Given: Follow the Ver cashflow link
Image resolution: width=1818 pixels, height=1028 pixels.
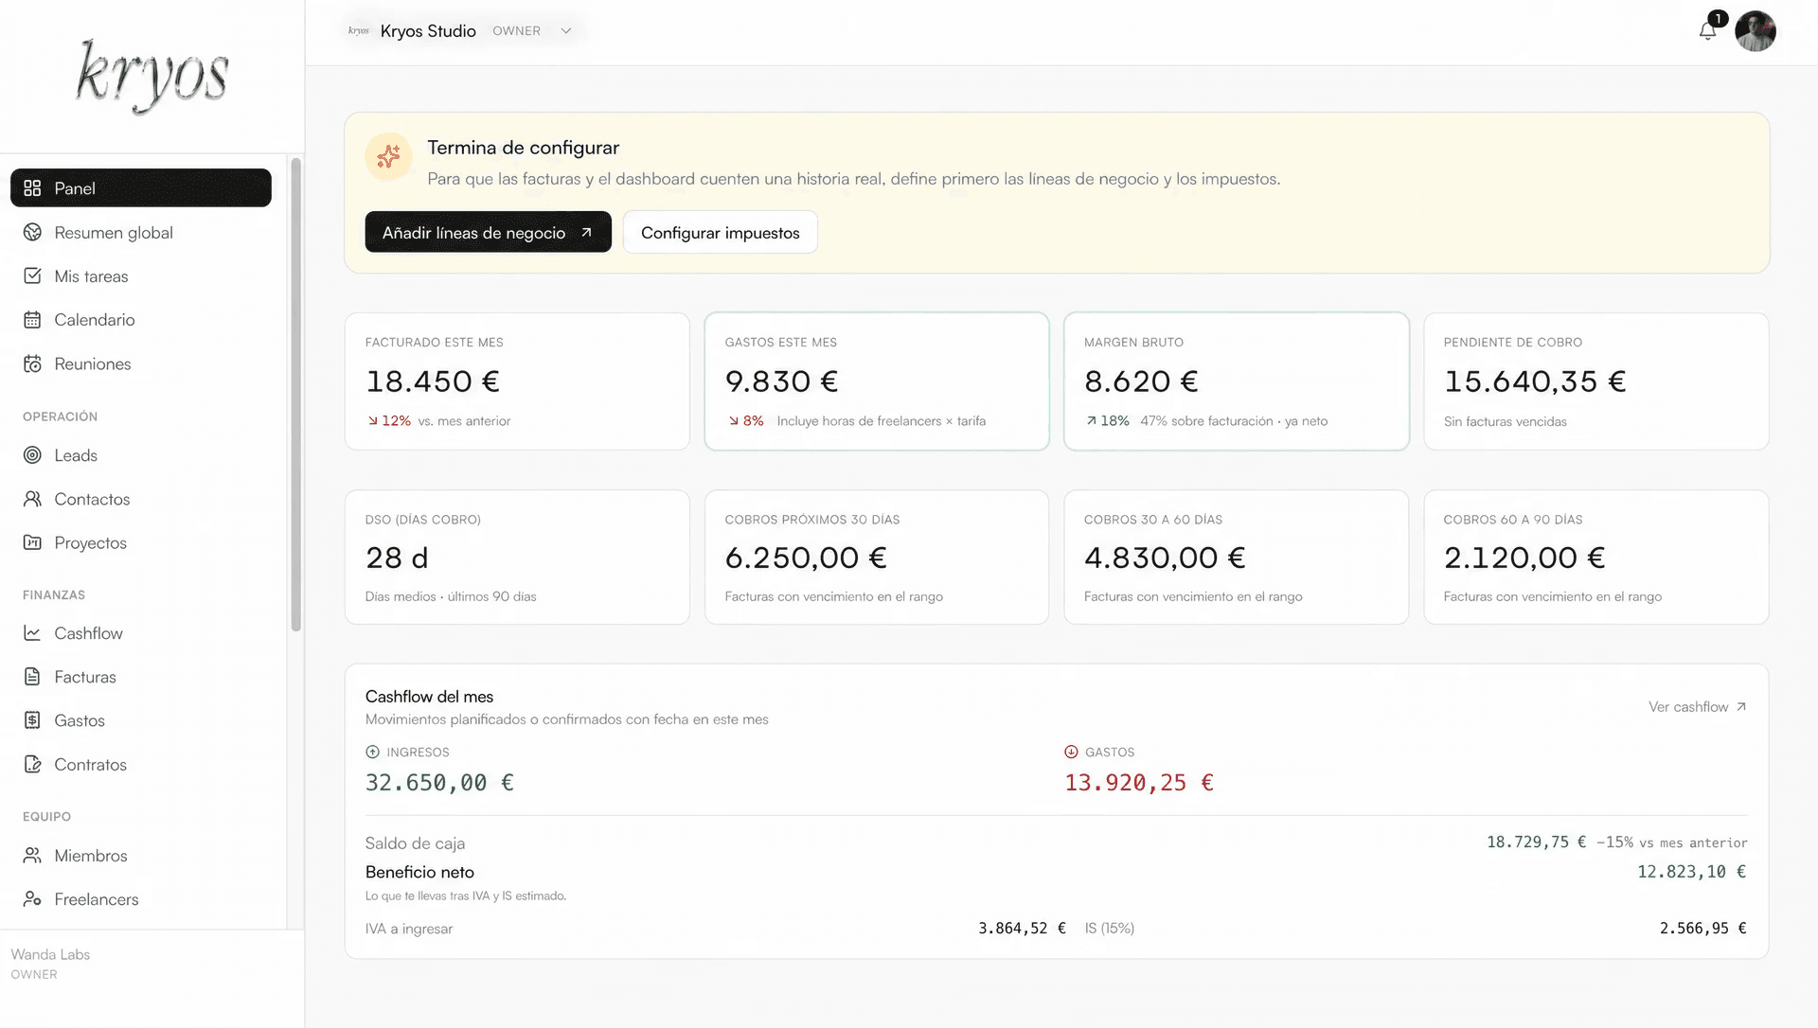Looking at the screenshot, I should [1697, 707].
